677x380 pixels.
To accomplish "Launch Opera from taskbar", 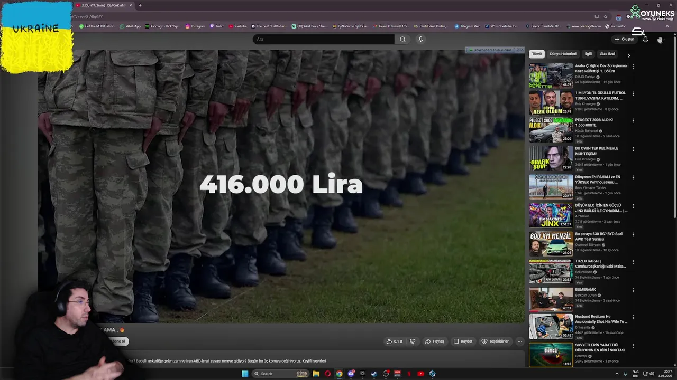I will point(327,374).
